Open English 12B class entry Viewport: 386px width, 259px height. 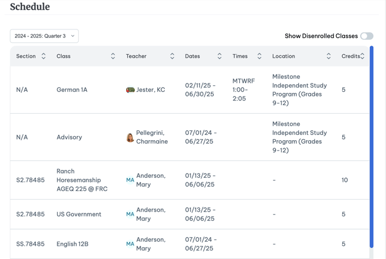point(73,244)
